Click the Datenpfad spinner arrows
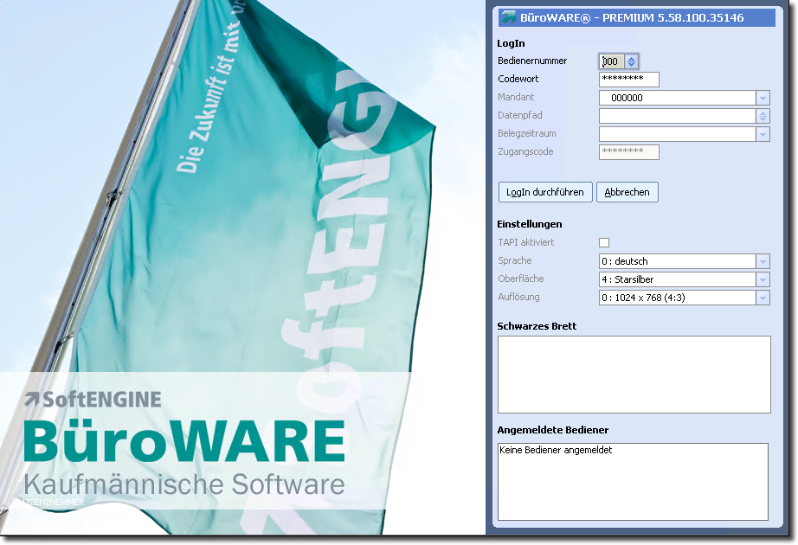Viewport: 798px width, 545px height. (763, 116)
